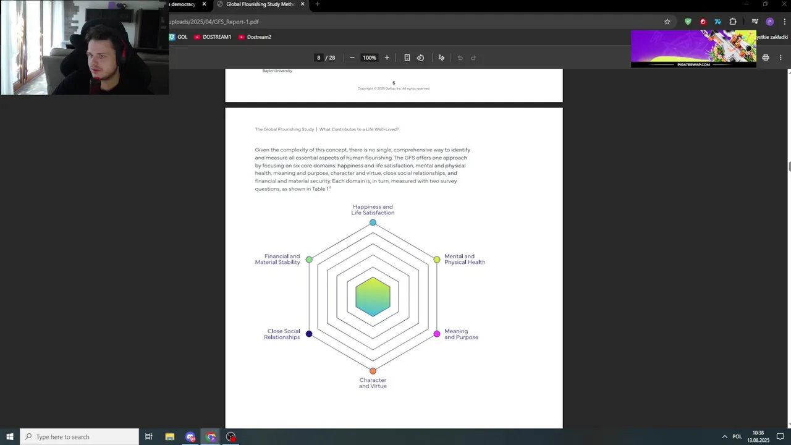Click the taskbar search box
Image resolution: width=791 pixels, height=445 pixels.
(80, 436)
